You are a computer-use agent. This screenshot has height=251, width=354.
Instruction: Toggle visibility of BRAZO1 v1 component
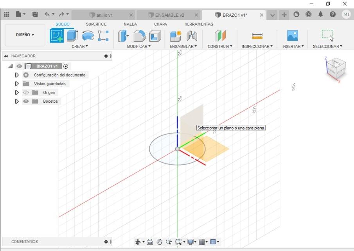pos(20,66)
